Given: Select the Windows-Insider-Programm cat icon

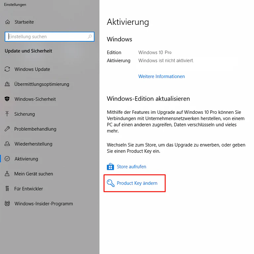Looking at the screenshot, I should pos(7,204).
